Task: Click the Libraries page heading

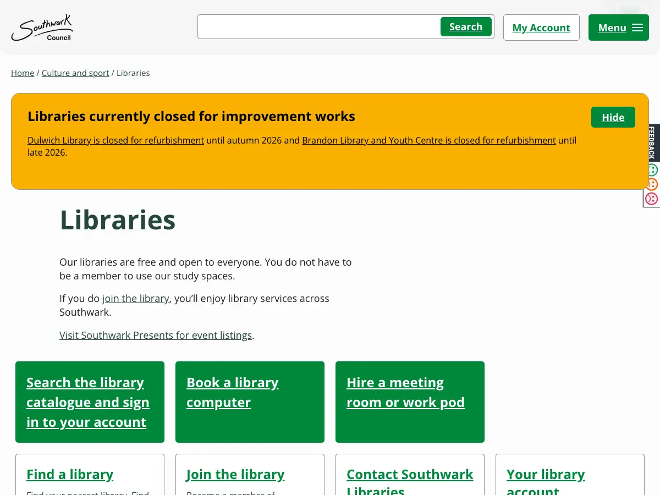Action: (x=118, y=220)
